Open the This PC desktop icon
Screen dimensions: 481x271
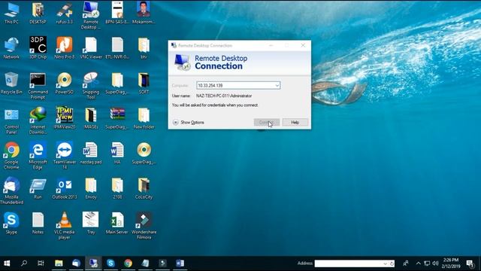(11, 13)
